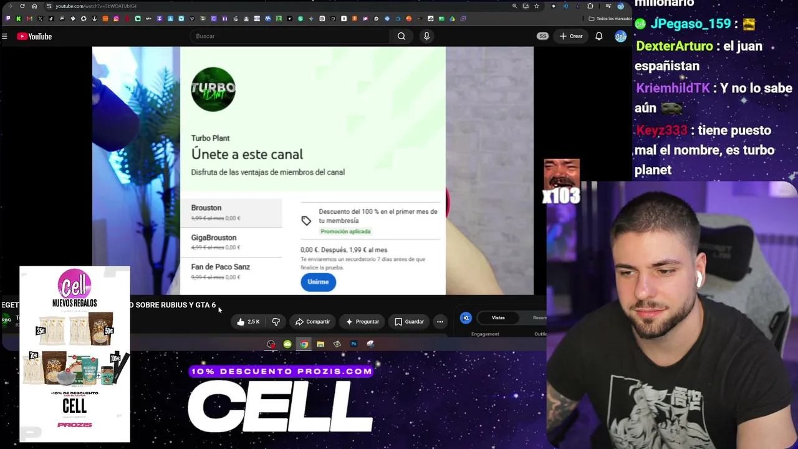This screenshot has height=449, width=798.
Task: Like the video with thumbs-up
Action: click(x=248, y=322)
